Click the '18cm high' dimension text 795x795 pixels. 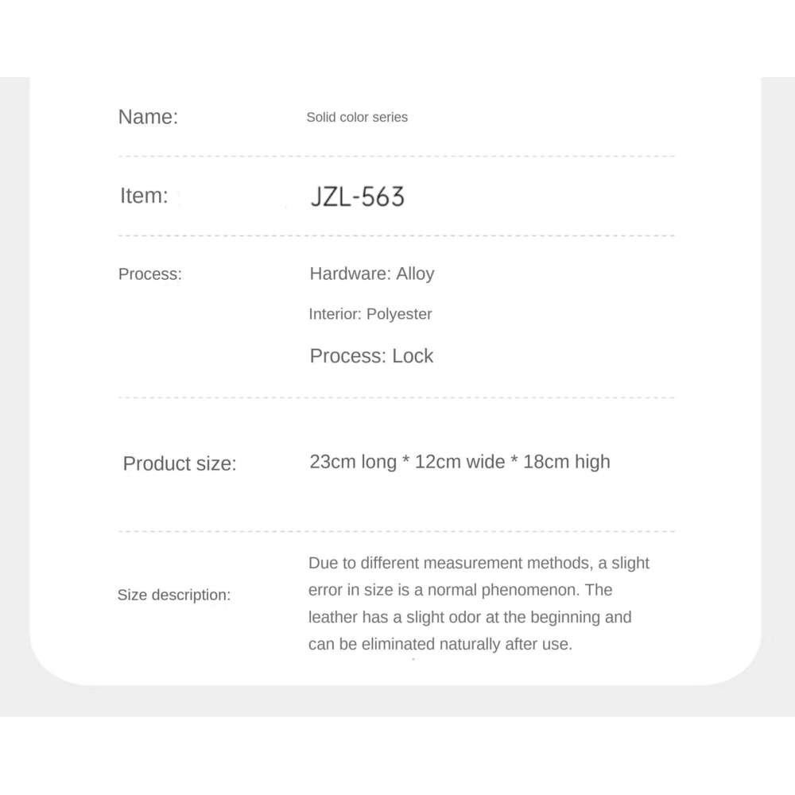point(566,461)
